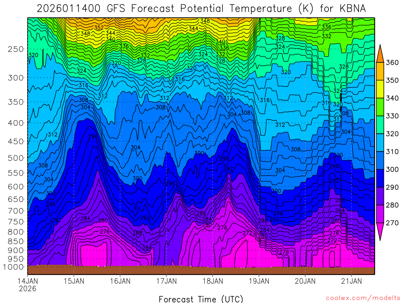Select the purple colorbar segment 280 to 290
The height and width of the screenshot is (303, 404).
(x=380, y=196)
